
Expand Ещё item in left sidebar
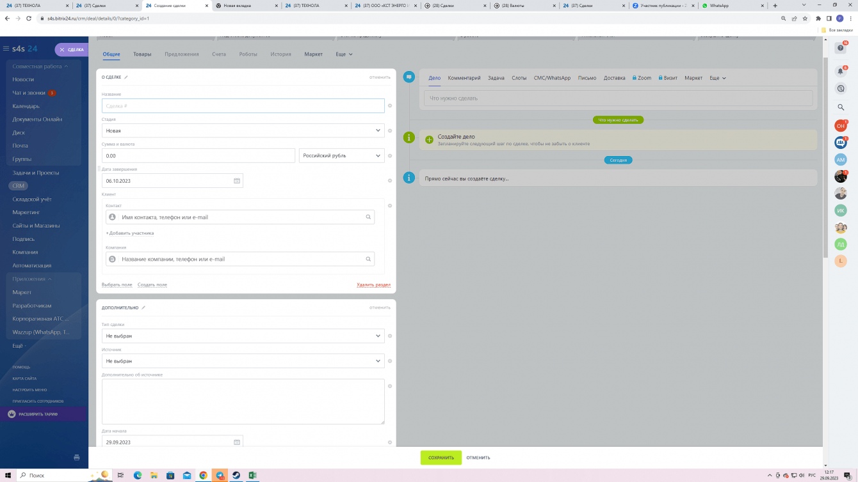pyautogui.click(x=19, y=345)
